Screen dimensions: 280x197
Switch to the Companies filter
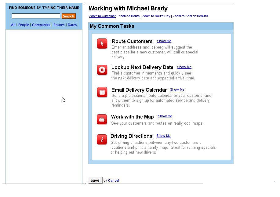point(41,25)
